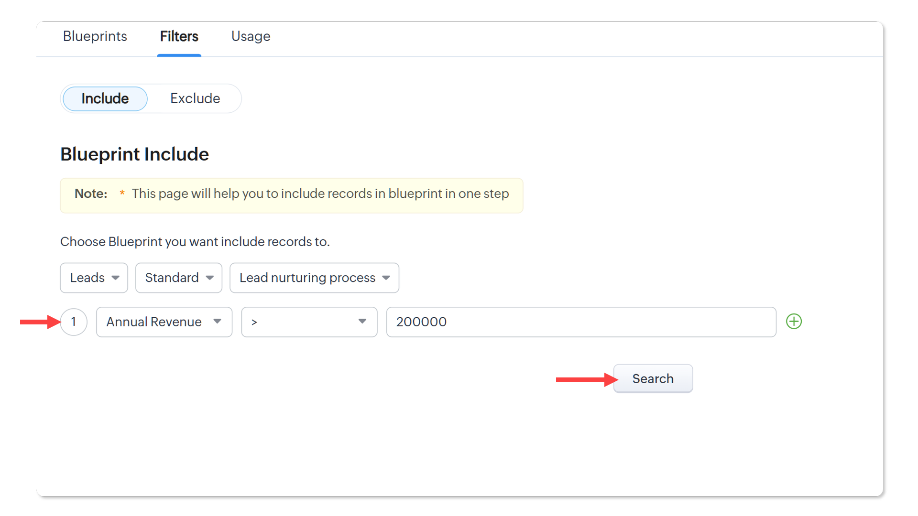Viewport: 918px width, 516px height.
Task: Click the Lead nurturing process dropdown arrow
Action: [386, 278]
